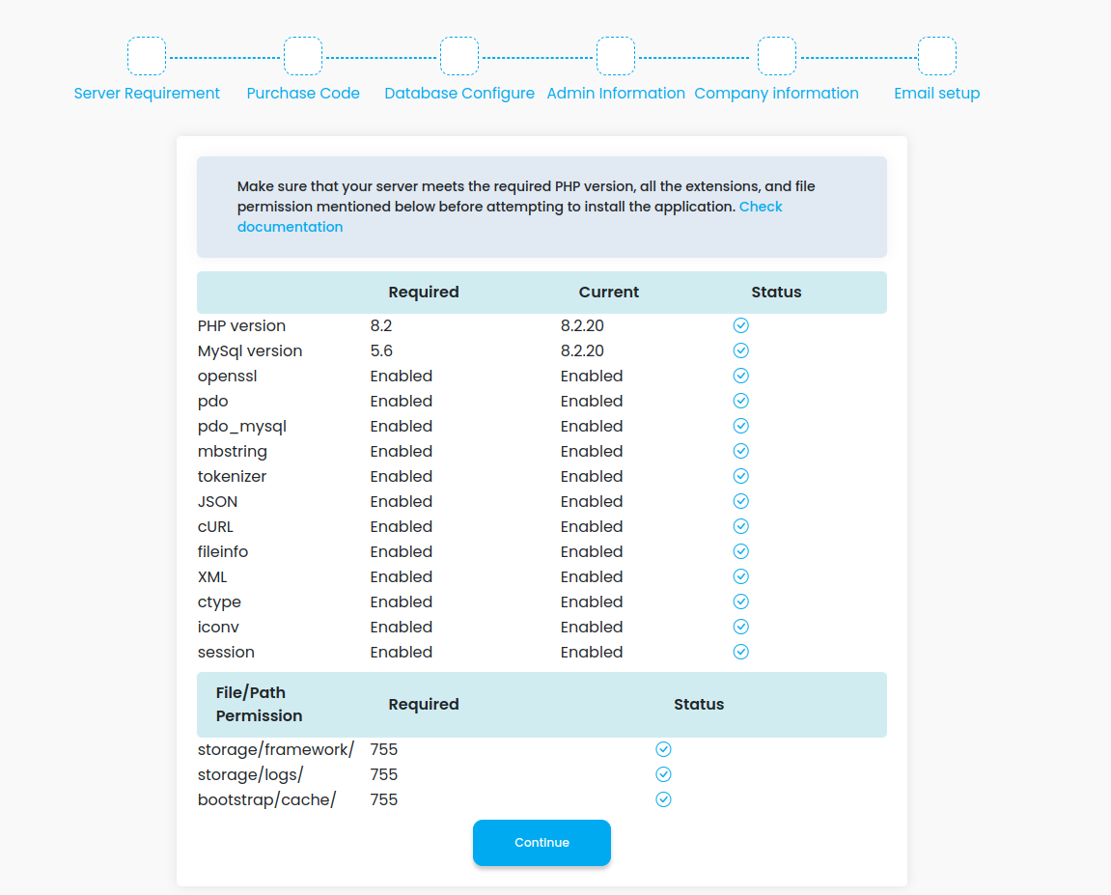Go to Purchase Code step label

coord(303,94)
